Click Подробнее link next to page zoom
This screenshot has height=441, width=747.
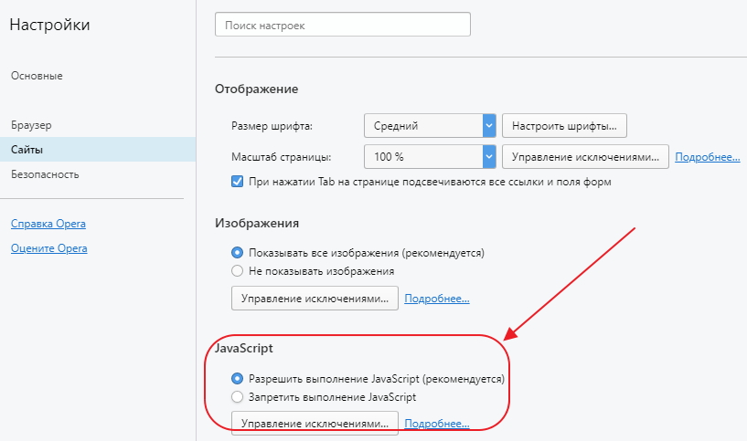(x=707, y=158)
